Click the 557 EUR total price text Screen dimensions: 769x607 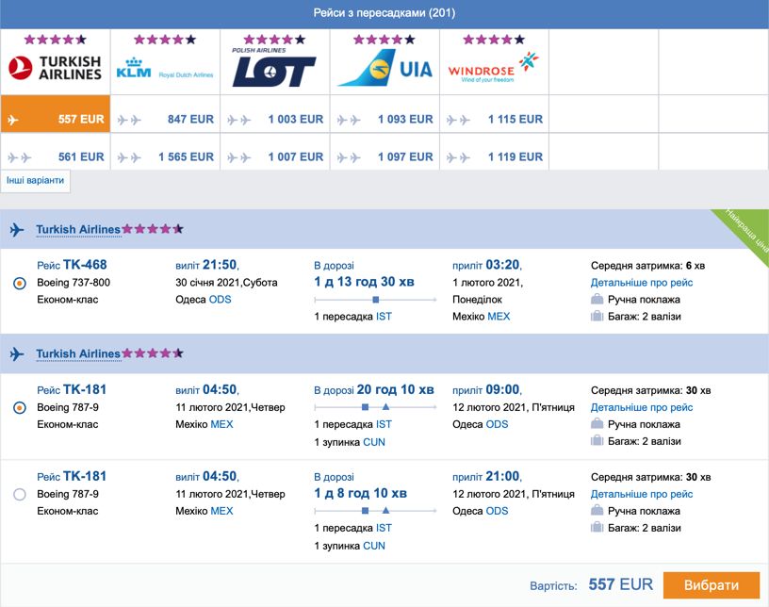620,584
